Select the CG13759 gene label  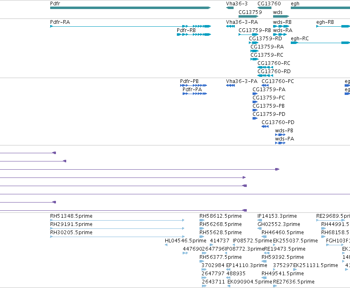[x=250, y=12]
